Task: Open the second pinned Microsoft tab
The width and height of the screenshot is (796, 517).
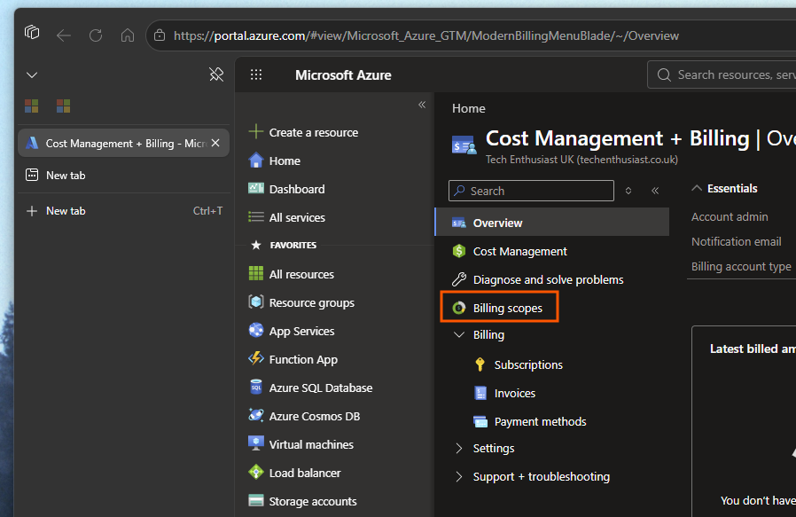Action: click(x=64, y=106)
